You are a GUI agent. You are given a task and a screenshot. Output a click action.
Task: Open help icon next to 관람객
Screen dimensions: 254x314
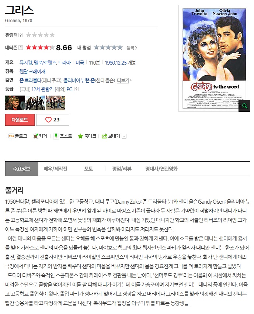click(21, 35)
